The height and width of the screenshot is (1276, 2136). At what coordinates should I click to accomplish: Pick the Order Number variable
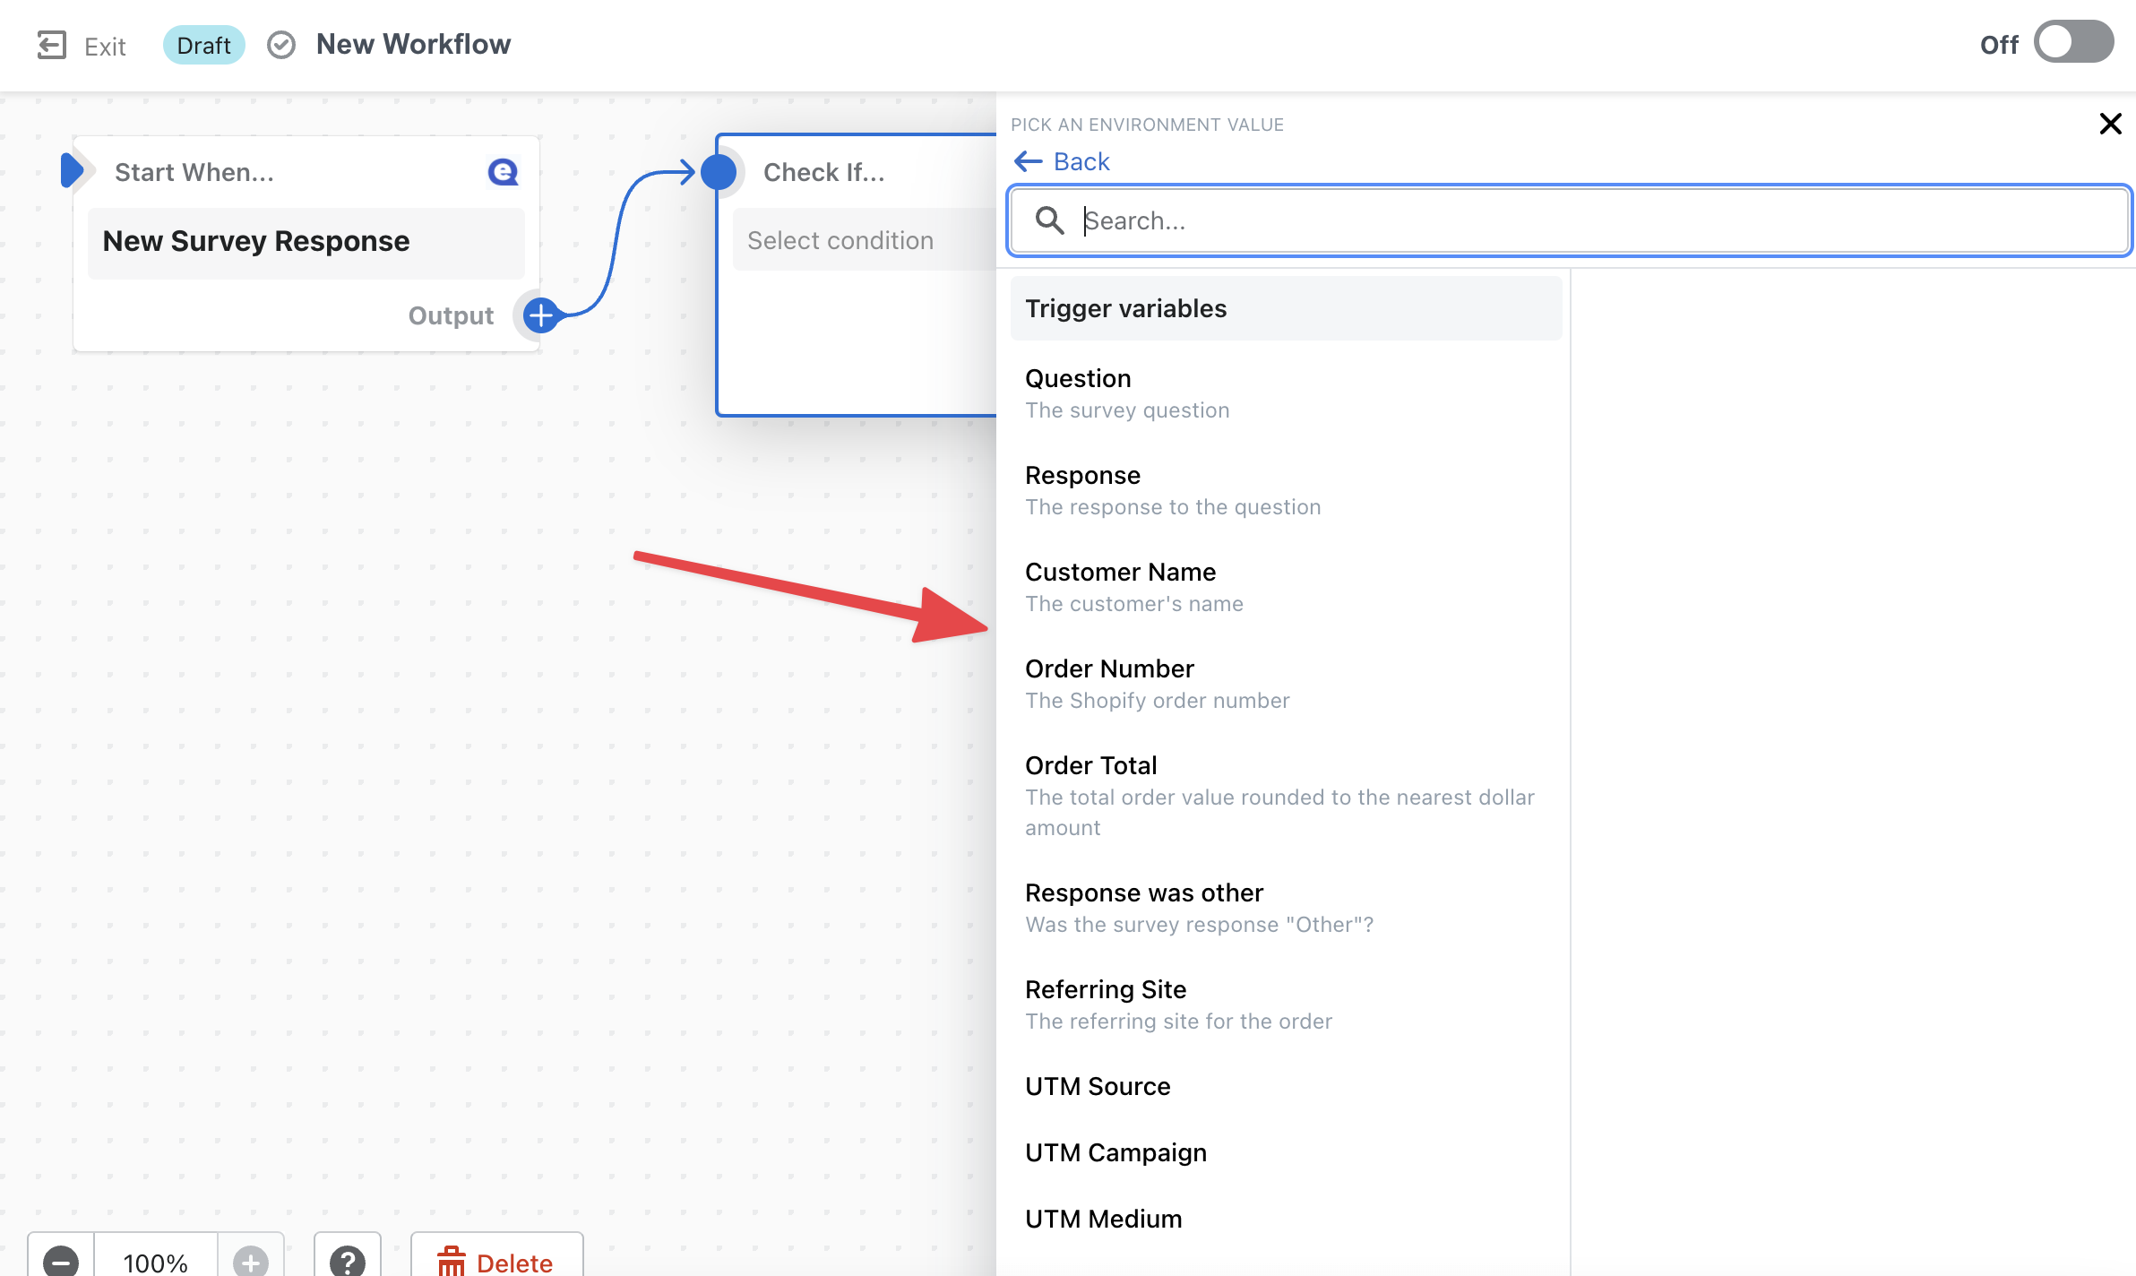pyautogui.click(x=1286, y=684)
